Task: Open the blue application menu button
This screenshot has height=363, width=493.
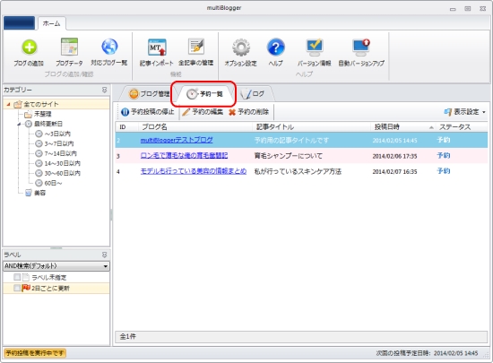Action: [x=19, y=23]
